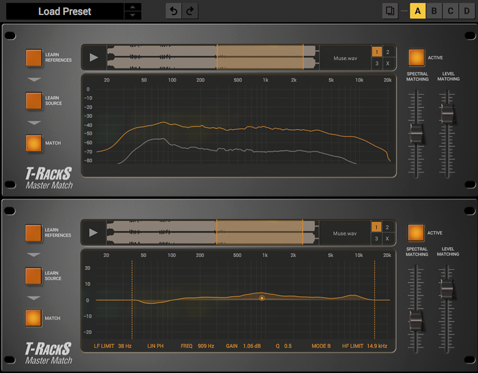This screenshot has width=478, height=373.
Task: Step to the previous preset with the up arrow
Action: point(133,7)
